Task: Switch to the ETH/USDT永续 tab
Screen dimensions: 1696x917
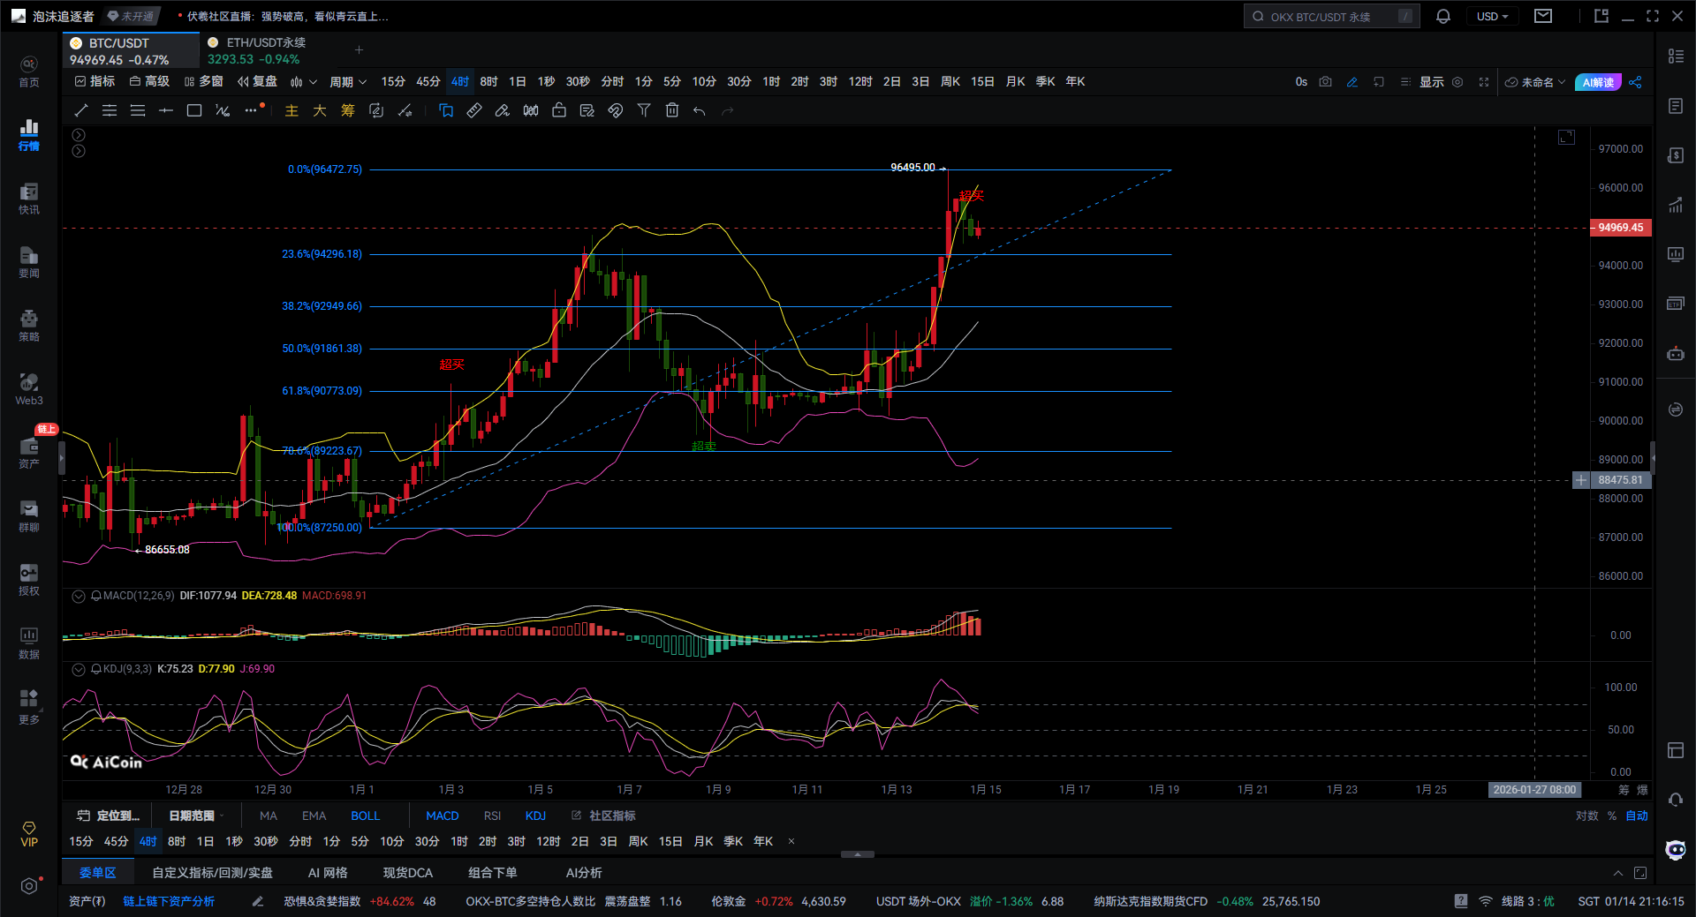Action: [x=265, y=42]
